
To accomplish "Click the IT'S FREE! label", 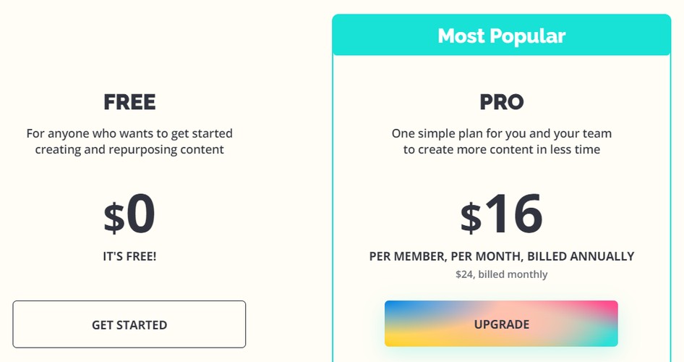I will click(x=129, y=256).
